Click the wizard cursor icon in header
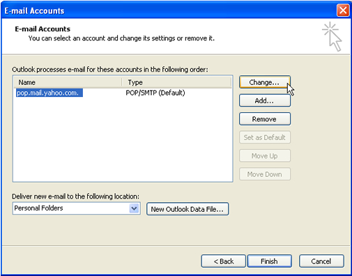 (x=332, y=36)
